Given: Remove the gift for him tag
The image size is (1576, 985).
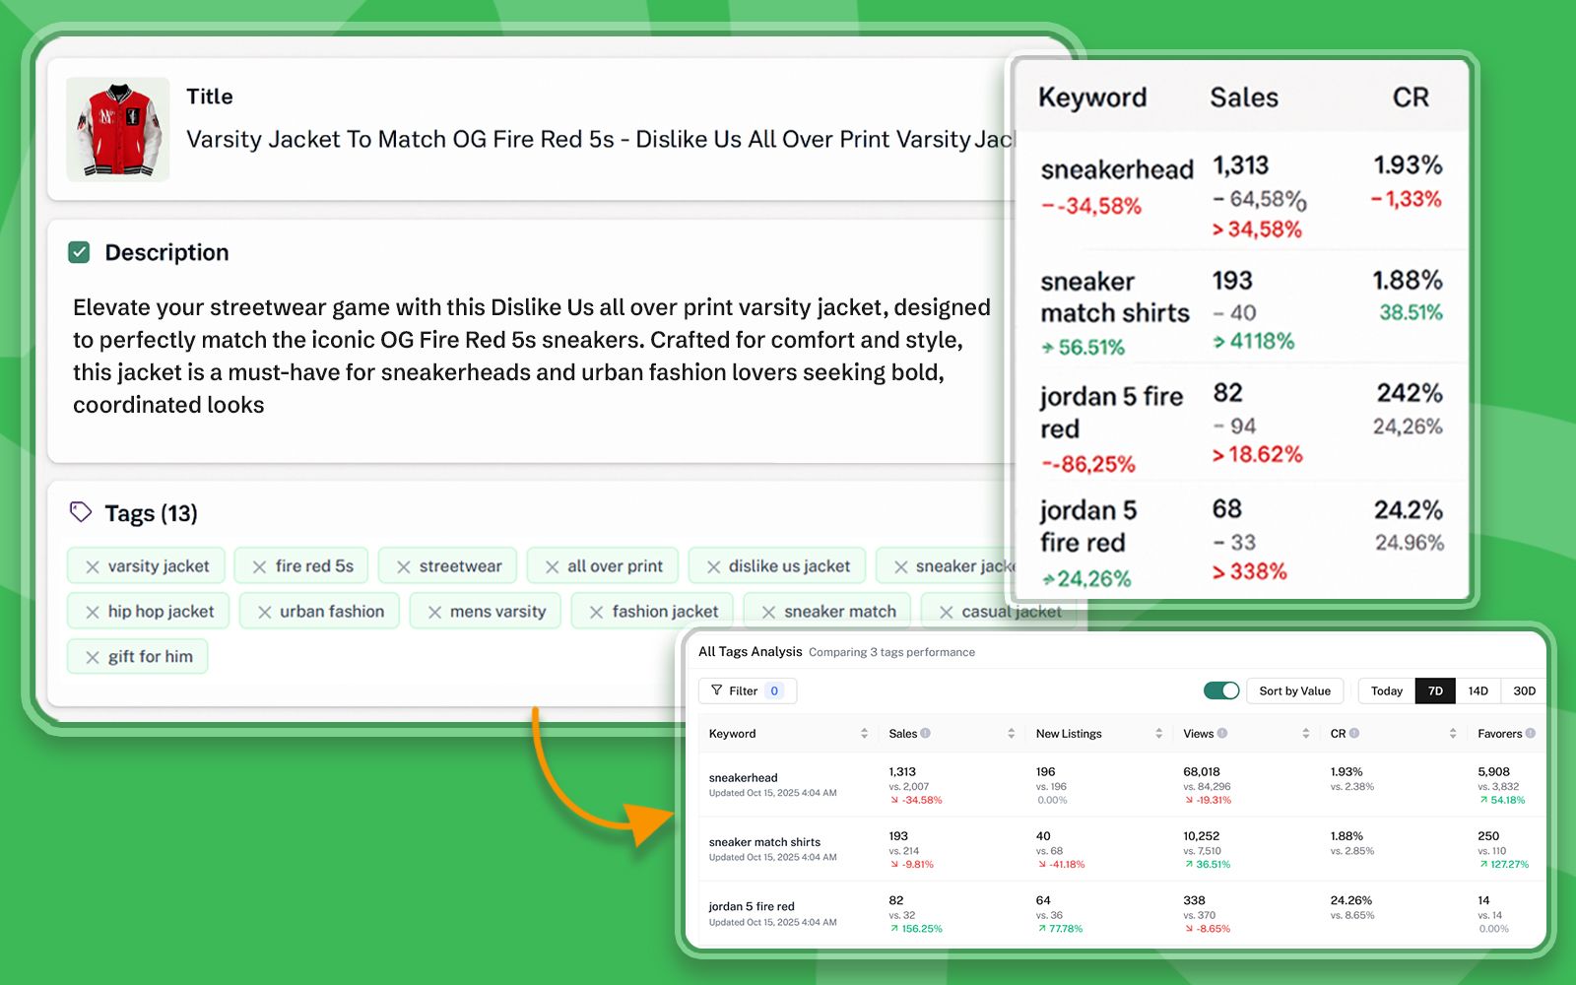Looking at the screenshot, I should click(93, 658).
